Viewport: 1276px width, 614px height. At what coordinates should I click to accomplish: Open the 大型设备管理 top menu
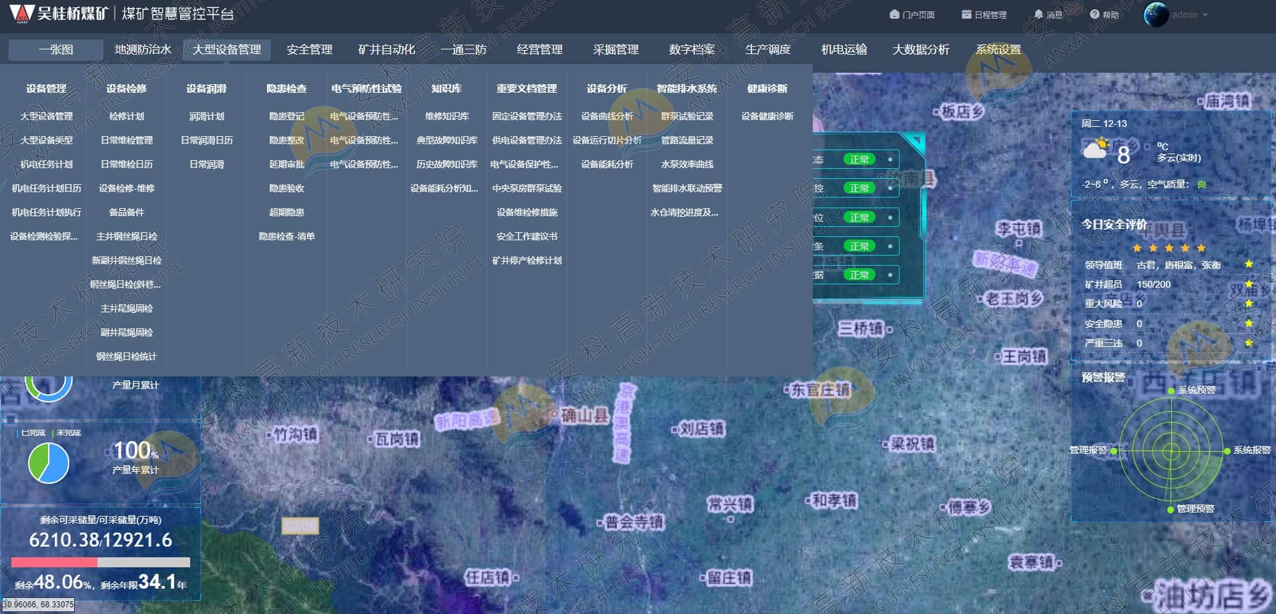tap(227, 49)
